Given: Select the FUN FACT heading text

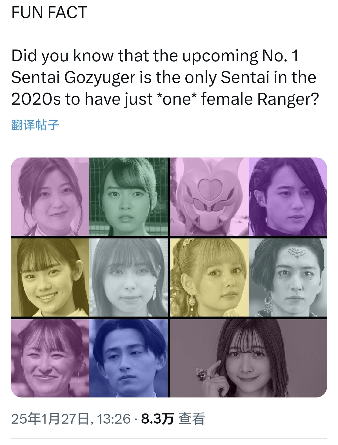Looking at the screenshot, I should 49,13.
